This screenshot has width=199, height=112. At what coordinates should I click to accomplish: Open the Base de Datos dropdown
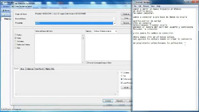pos(115,19)
